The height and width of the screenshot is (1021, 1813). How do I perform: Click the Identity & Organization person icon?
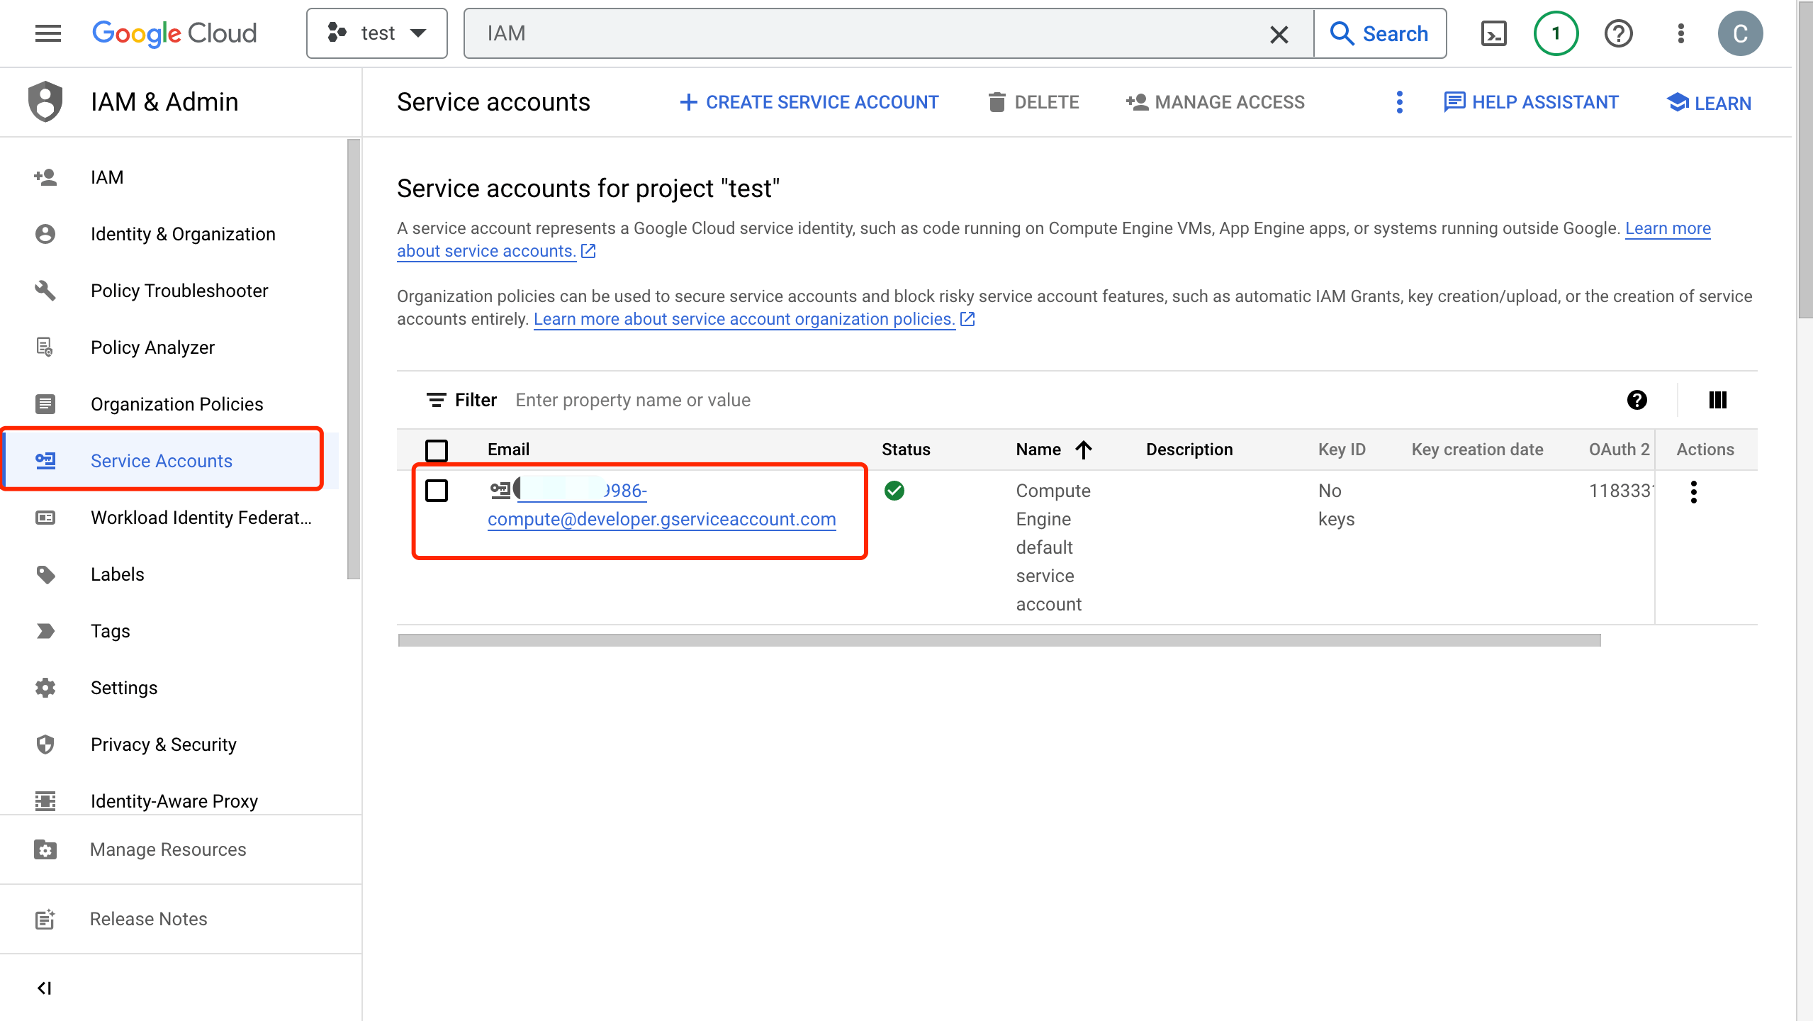point(45,234)
